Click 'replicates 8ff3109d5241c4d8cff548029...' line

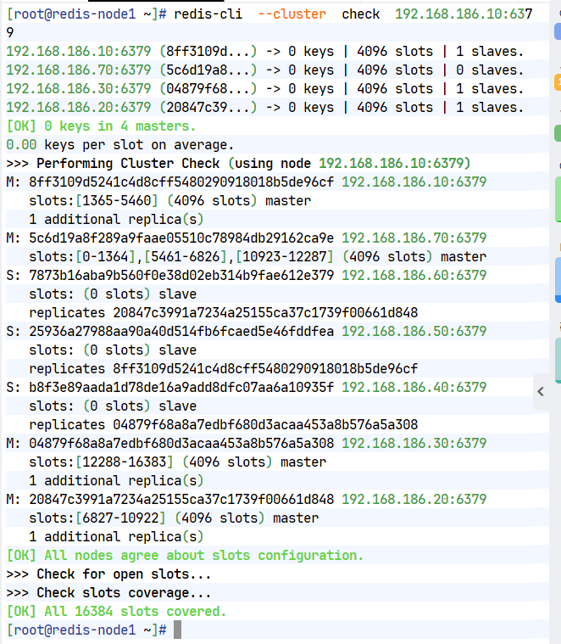pyautogui.click(x=223, y=369)
